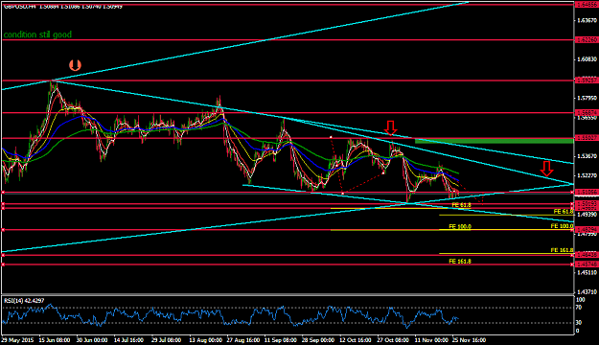Click the 1.63670 price scale value
Screen dimensions: 599x345
[x=587, y=20]
